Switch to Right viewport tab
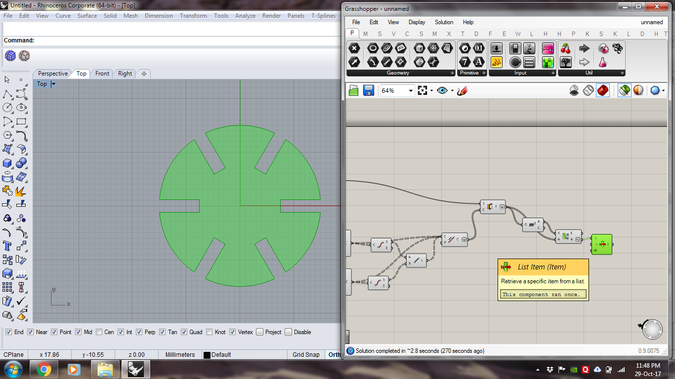This screenshot has width=675, height=379. [125, 74]
